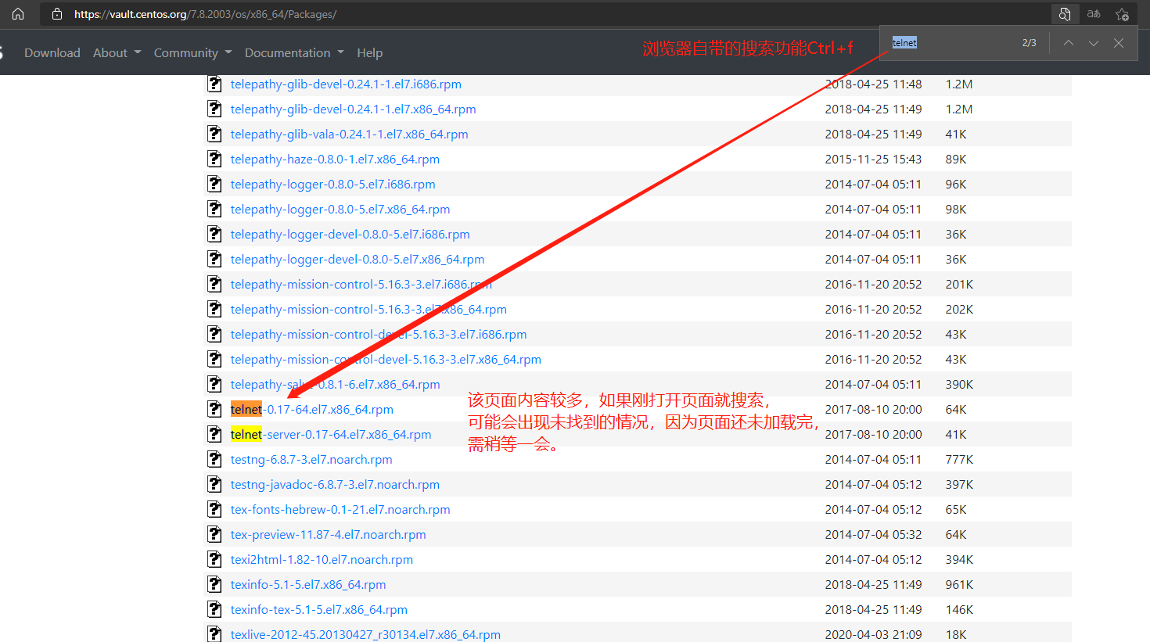
Task: Click the translate page icon
Action: (x=1094, y=13)
